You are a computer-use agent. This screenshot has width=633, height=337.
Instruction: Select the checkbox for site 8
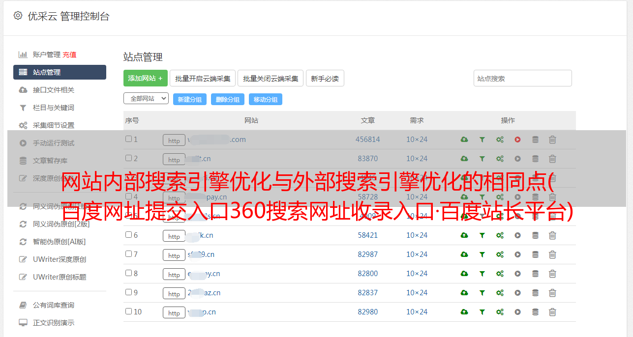click(x=128, y=273)
